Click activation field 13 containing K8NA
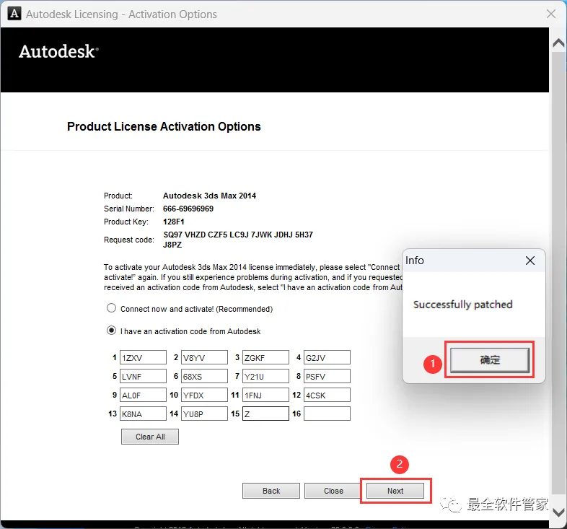Screen dimensions: 567x529 tap(144, 414)
